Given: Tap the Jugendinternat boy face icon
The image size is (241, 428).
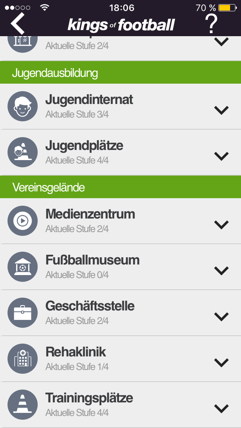Looking at the screenshot, I should pyautogui.click(x=22, y=106).
